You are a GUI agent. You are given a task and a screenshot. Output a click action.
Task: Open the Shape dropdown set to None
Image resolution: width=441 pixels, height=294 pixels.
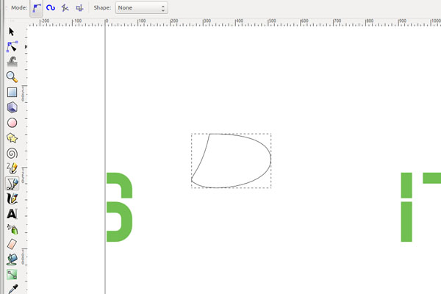coord(141,8)
